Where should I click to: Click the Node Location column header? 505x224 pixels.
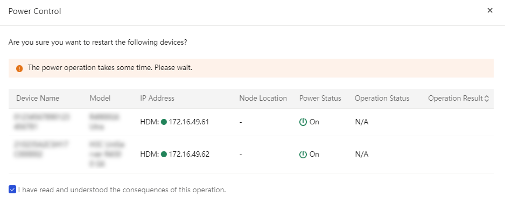263,99
